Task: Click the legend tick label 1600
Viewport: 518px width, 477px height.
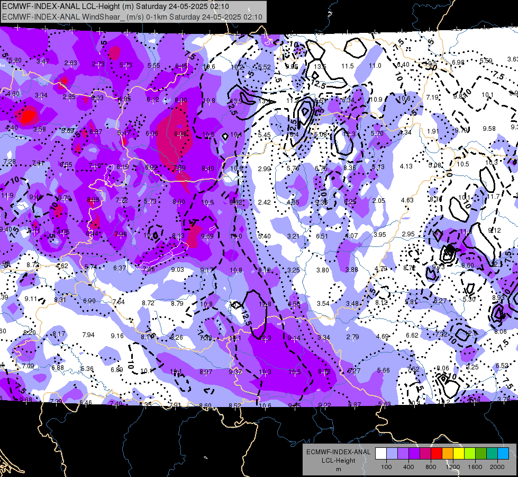Action: click(475, 467)
